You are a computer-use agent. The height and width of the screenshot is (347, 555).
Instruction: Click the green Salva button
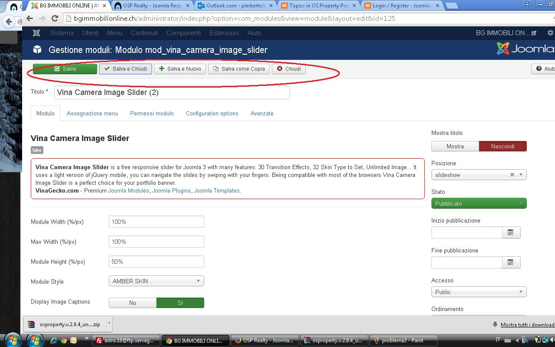[65, 69]
